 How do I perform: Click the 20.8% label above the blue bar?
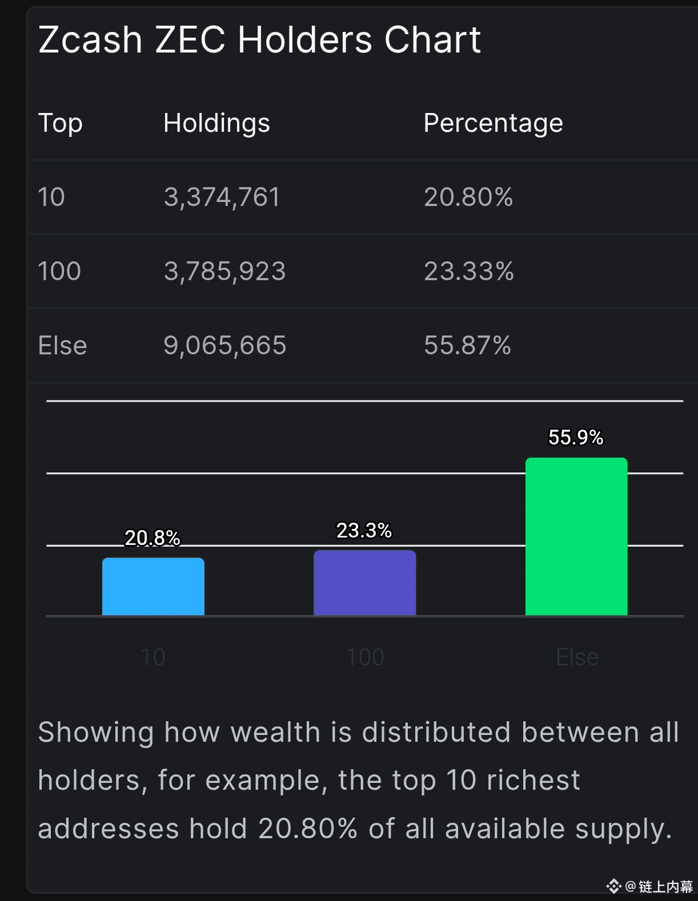point(153,538)
